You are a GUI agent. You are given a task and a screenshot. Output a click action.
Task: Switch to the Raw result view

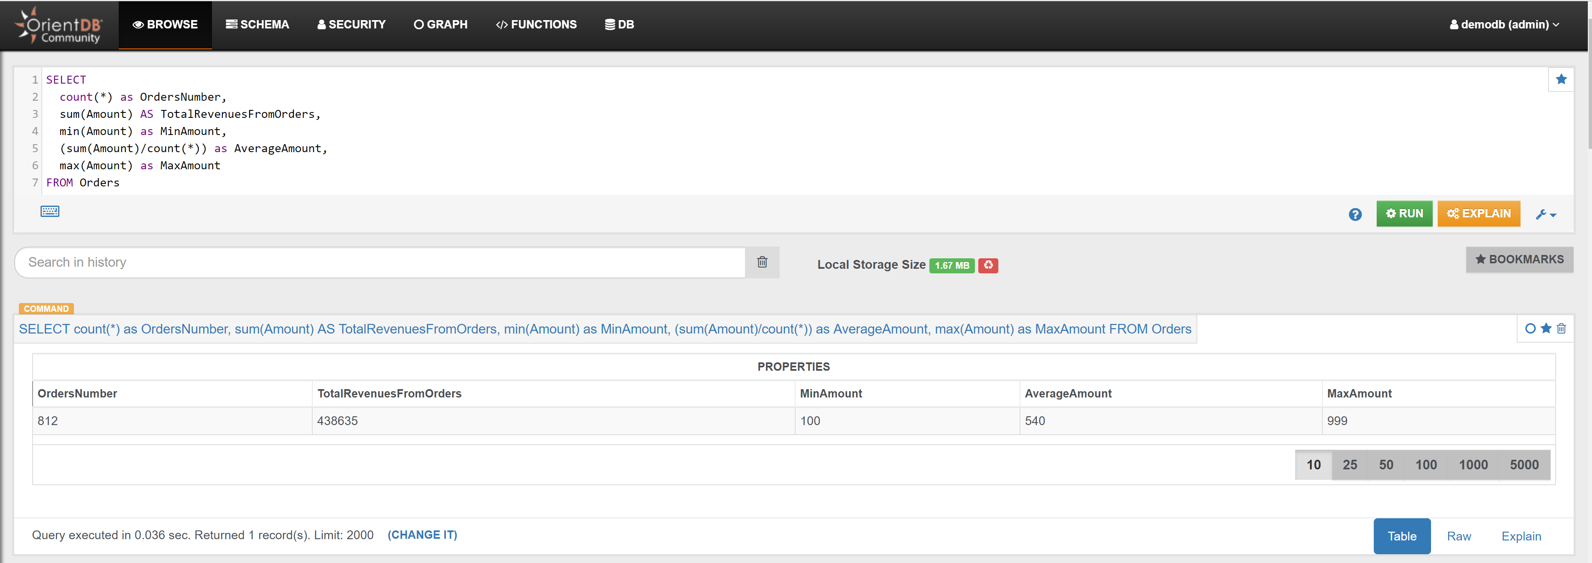point(1459,536)
